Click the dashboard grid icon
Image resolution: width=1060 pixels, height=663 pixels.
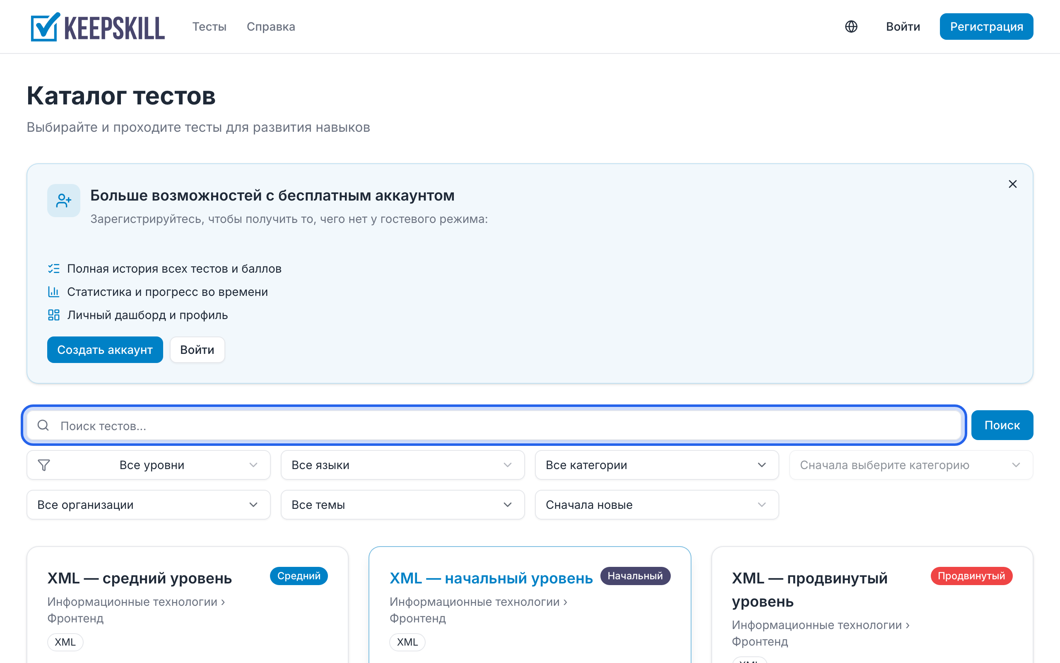click(x=53, y=315)
